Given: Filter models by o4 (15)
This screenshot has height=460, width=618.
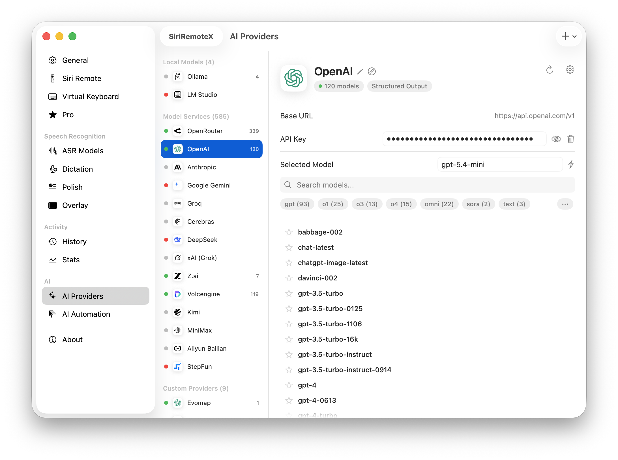Looking at the screenshot, I should [401, 204].
